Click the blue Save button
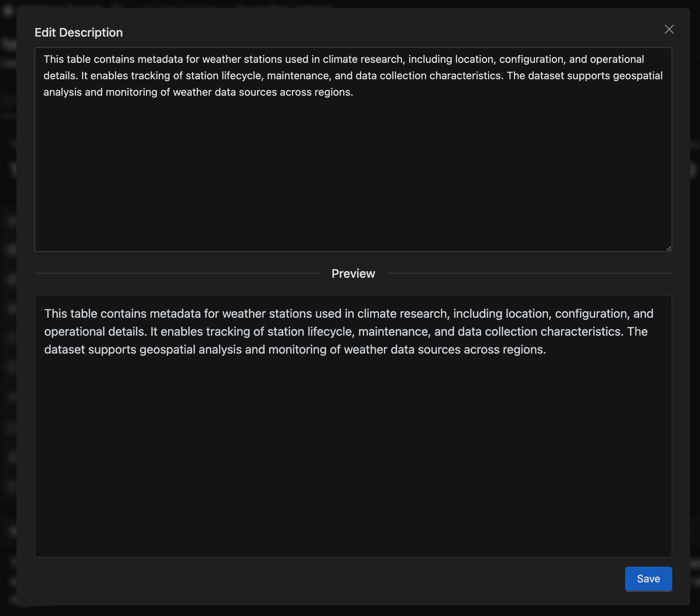The width and height of the screenshot is (700, 616). coord(648,579)
